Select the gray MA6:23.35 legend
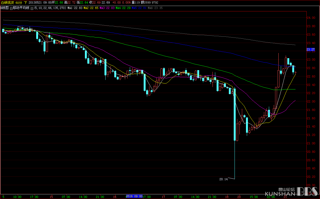The height and width of the screenshot is (199, 320). [155, 8]
